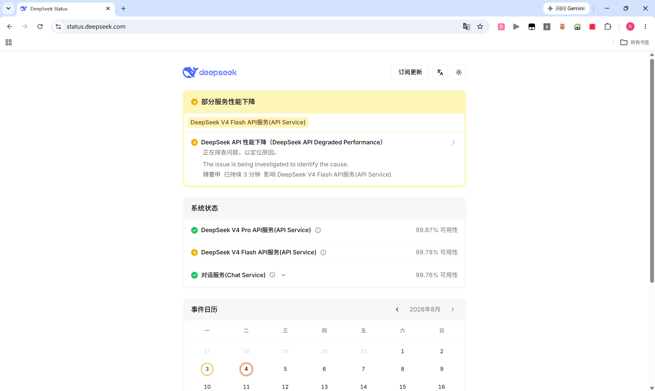This screenshot has height=391, width=655.
Task: Close the DeepSeek Status tab
Action: (108, 9)
